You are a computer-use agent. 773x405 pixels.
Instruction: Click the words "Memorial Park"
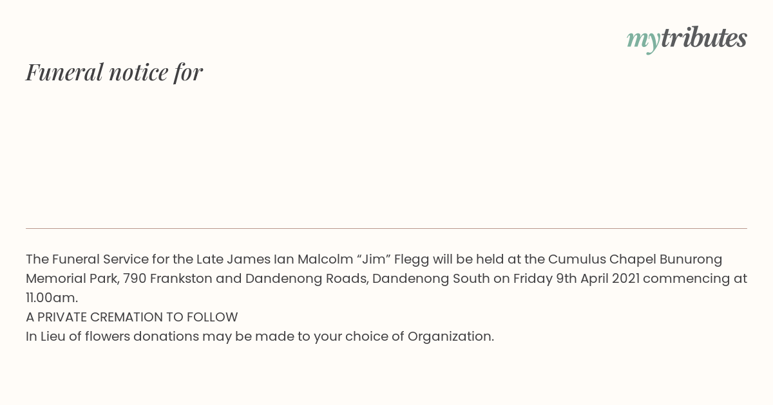tap(70, 279)
